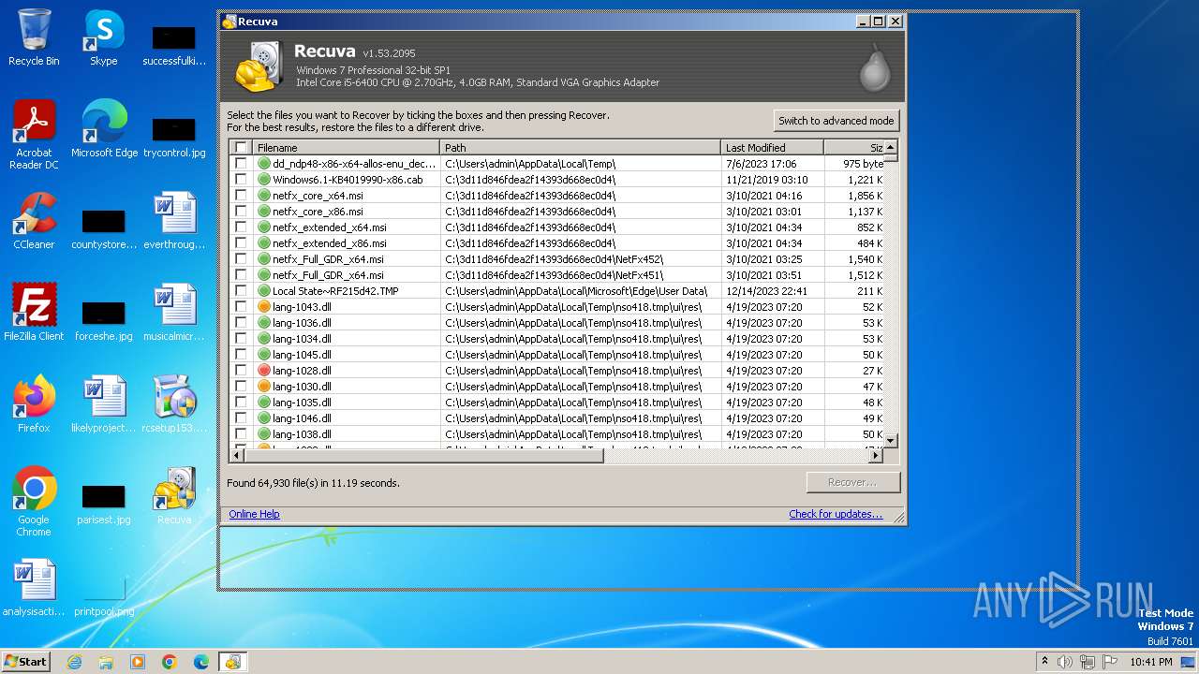This screenshot has width=1199, height=674.
Task: Open analysisacti Word document on desktop
Action: coord(34,587)
